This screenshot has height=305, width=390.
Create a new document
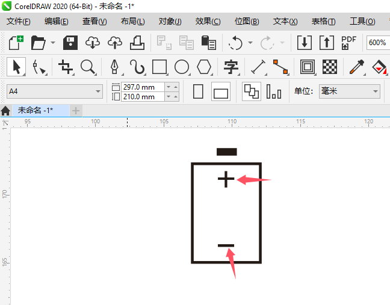16,43
